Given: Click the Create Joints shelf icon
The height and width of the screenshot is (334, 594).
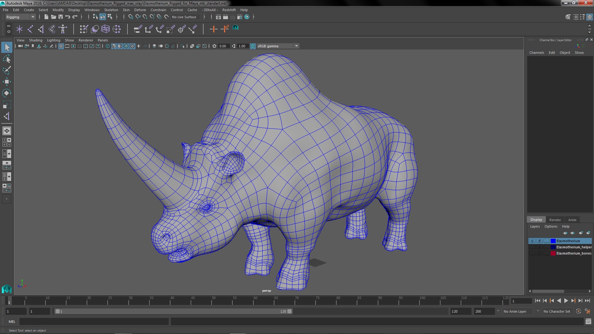Looking at the screenshot, I should point(30,29).
